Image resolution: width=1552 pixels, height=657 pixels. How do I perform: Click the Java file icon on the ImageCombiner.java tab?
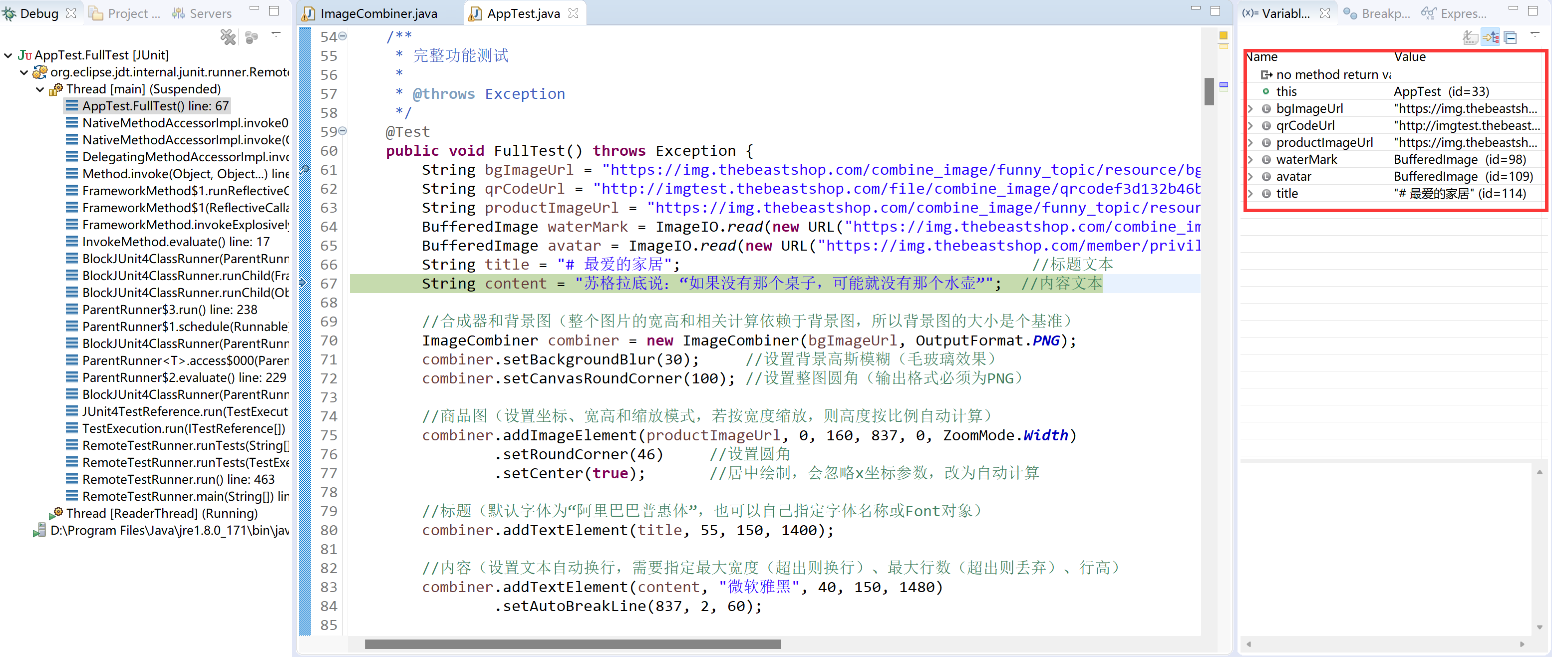(308, 12)
